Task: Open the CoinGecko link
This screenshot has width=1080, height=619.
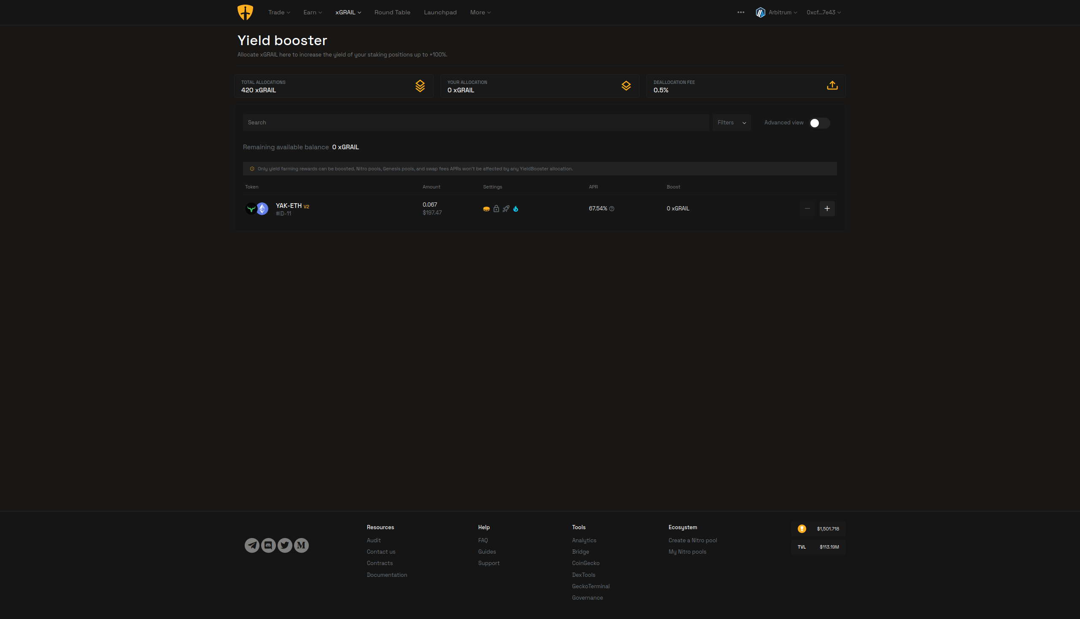Action: pyautogui.click(x=585, y=563)
